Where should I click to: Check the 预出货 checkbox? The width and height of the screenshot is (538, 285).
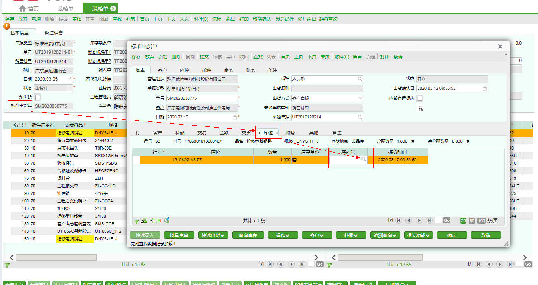[38, 97]
